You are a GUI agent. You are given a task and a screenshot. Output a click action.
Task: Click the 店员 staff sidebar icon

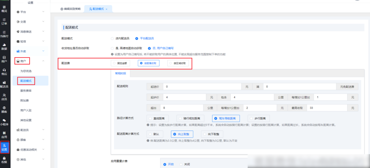point(4,97)
